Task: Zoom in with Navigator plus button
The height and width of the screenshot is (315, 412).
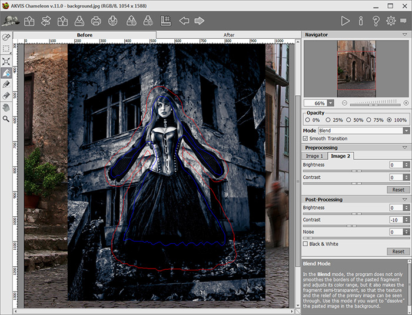Action: [x=406, y=103]
